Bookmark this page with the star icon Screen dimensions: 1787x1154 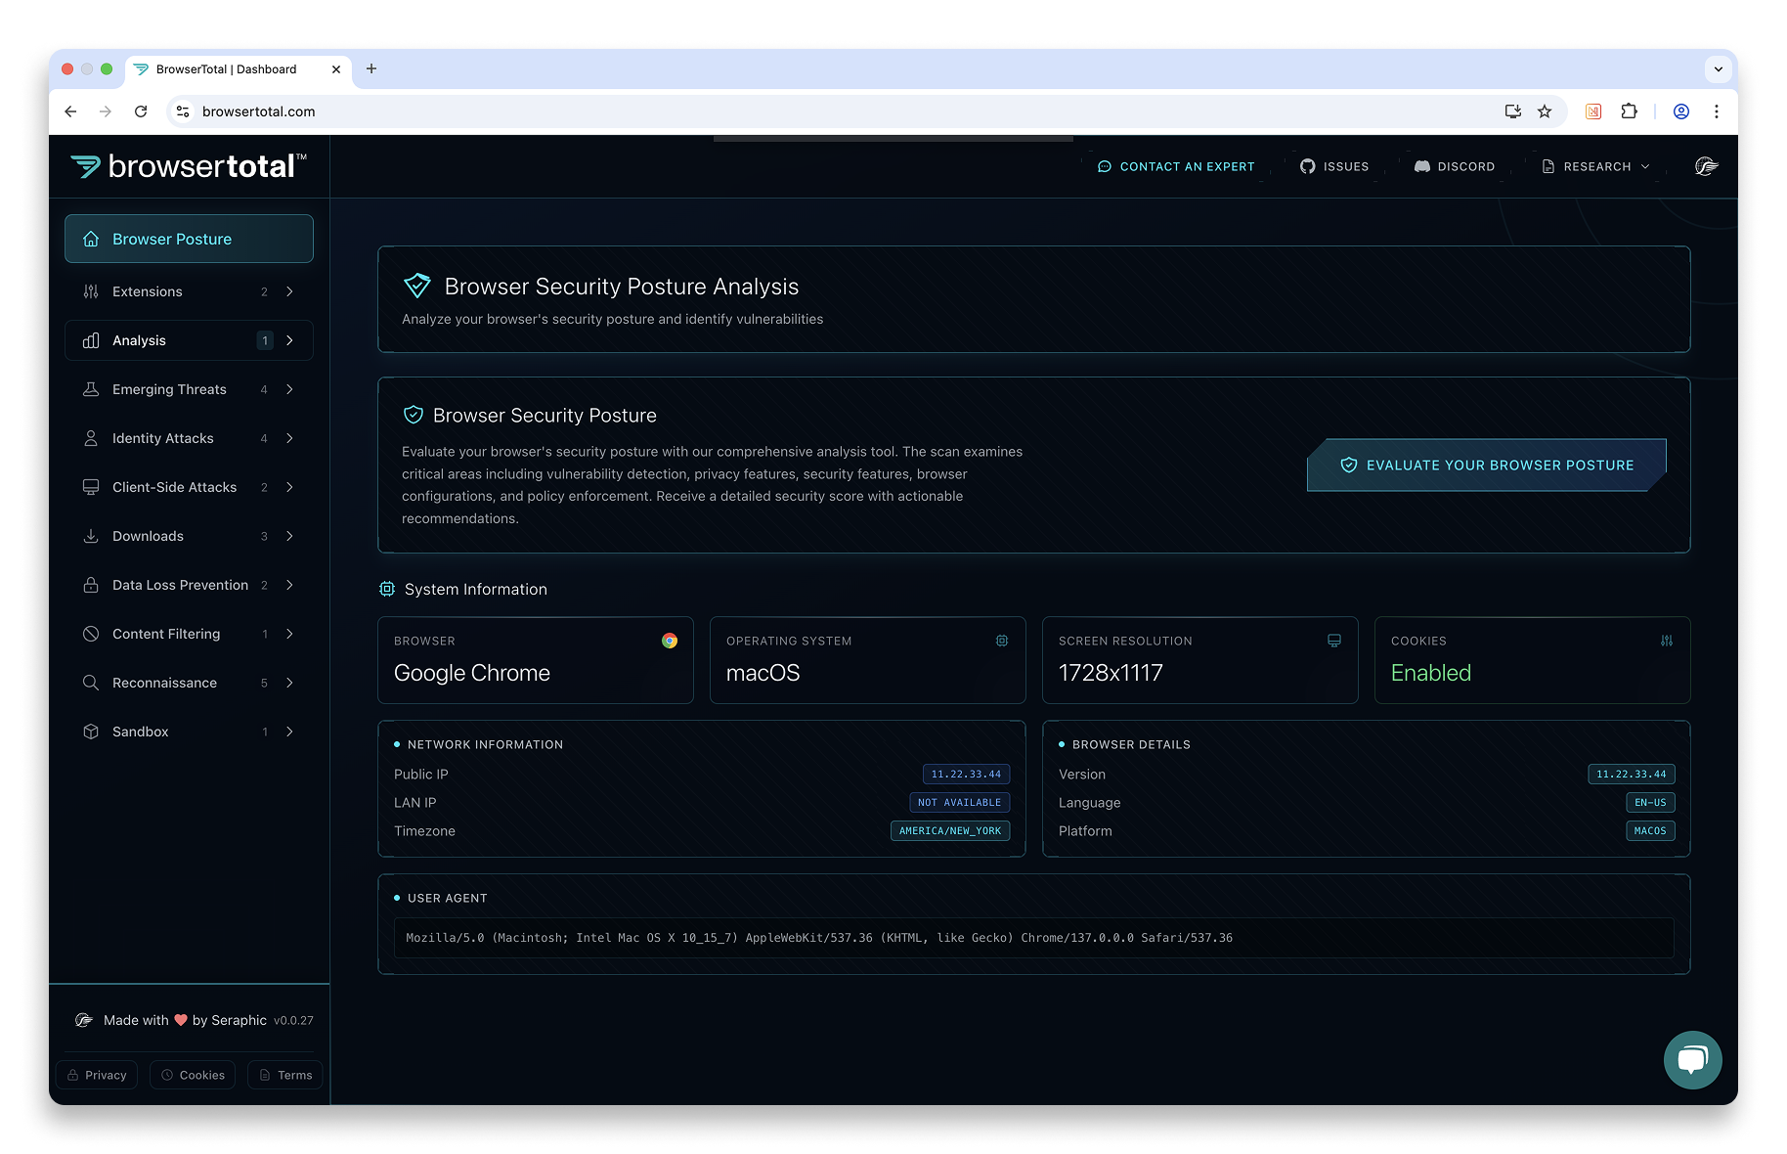(1545, 111)
